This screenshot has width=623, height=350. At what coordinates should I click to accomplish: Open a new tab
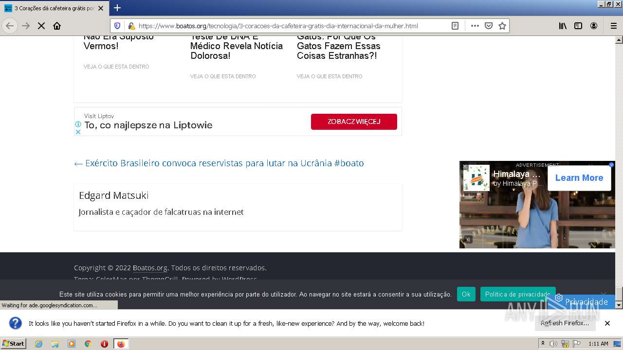click(x=117, y=8)
